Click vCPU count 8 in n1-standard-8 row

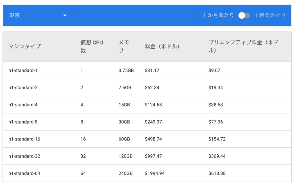coord(82,122)
